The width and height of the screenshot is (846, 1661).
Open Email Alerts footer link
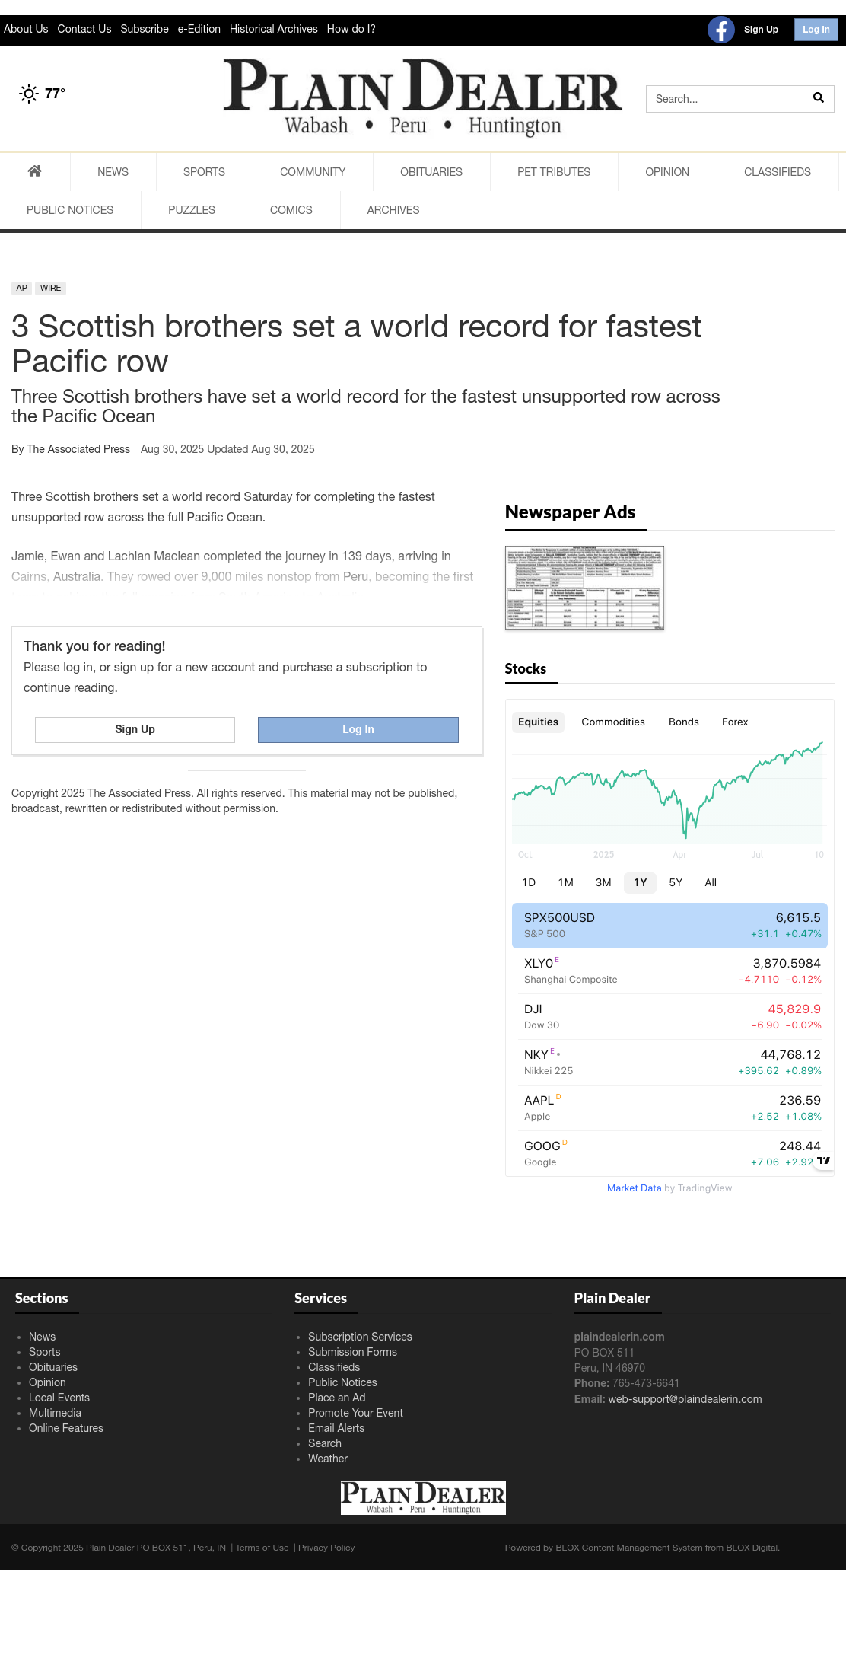pyautogui.click(x=336, y=1428)
